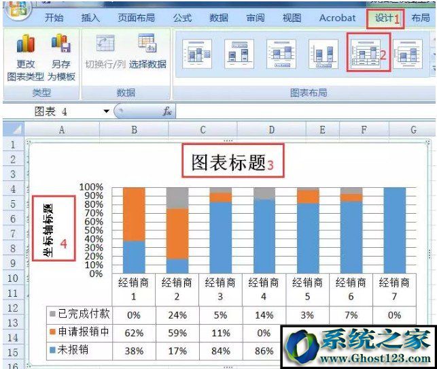Click Save As Template (另存为模板) icon
This screenshot has width=437, height=369.
[x=61, y=57]
